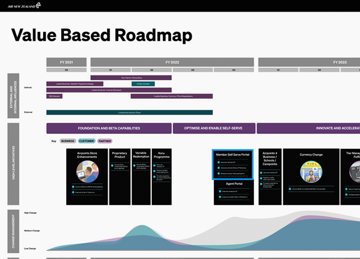Click first teal bullet in Member Self Serve Portal

coord(219,162)
